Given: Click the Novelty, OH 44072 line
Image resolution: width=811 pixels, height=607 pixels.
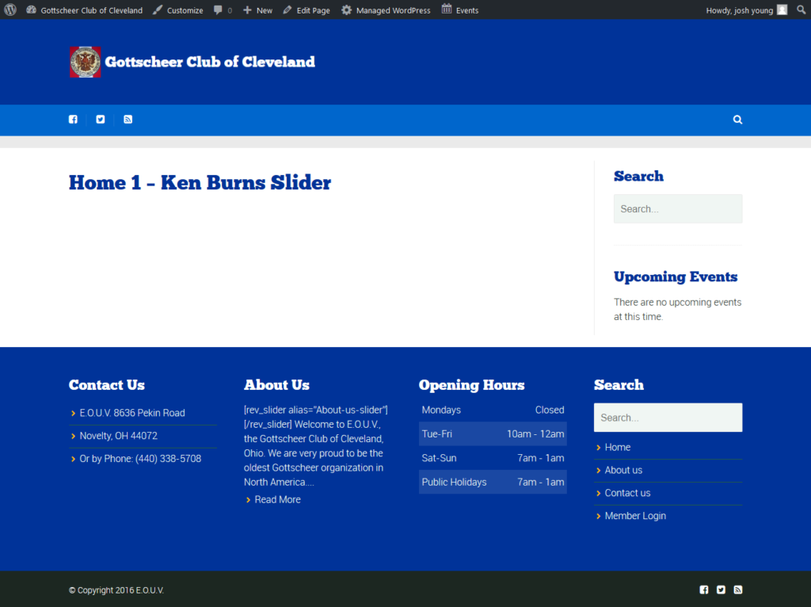Looking at the screenshot, I should (x=119, y=436).
